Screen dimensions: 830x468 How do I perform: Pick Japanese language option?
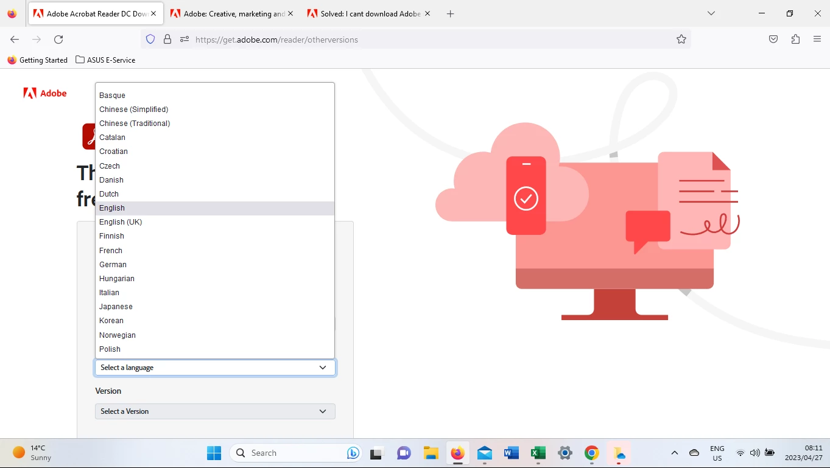215,307
